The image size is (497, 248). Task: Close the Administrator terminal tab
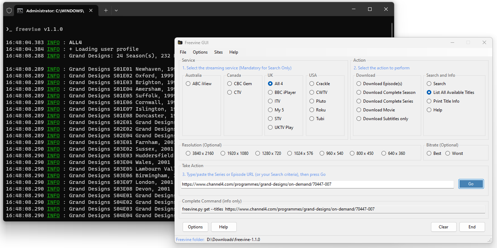(91, 11)
